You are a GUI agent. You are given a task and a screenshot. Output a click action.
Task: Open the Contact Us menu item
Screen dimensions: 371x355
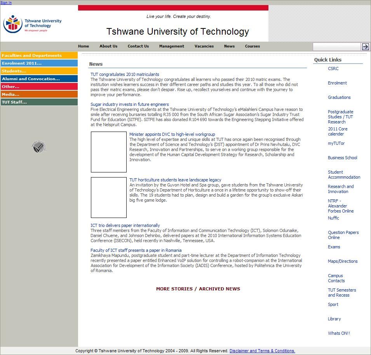138,46
